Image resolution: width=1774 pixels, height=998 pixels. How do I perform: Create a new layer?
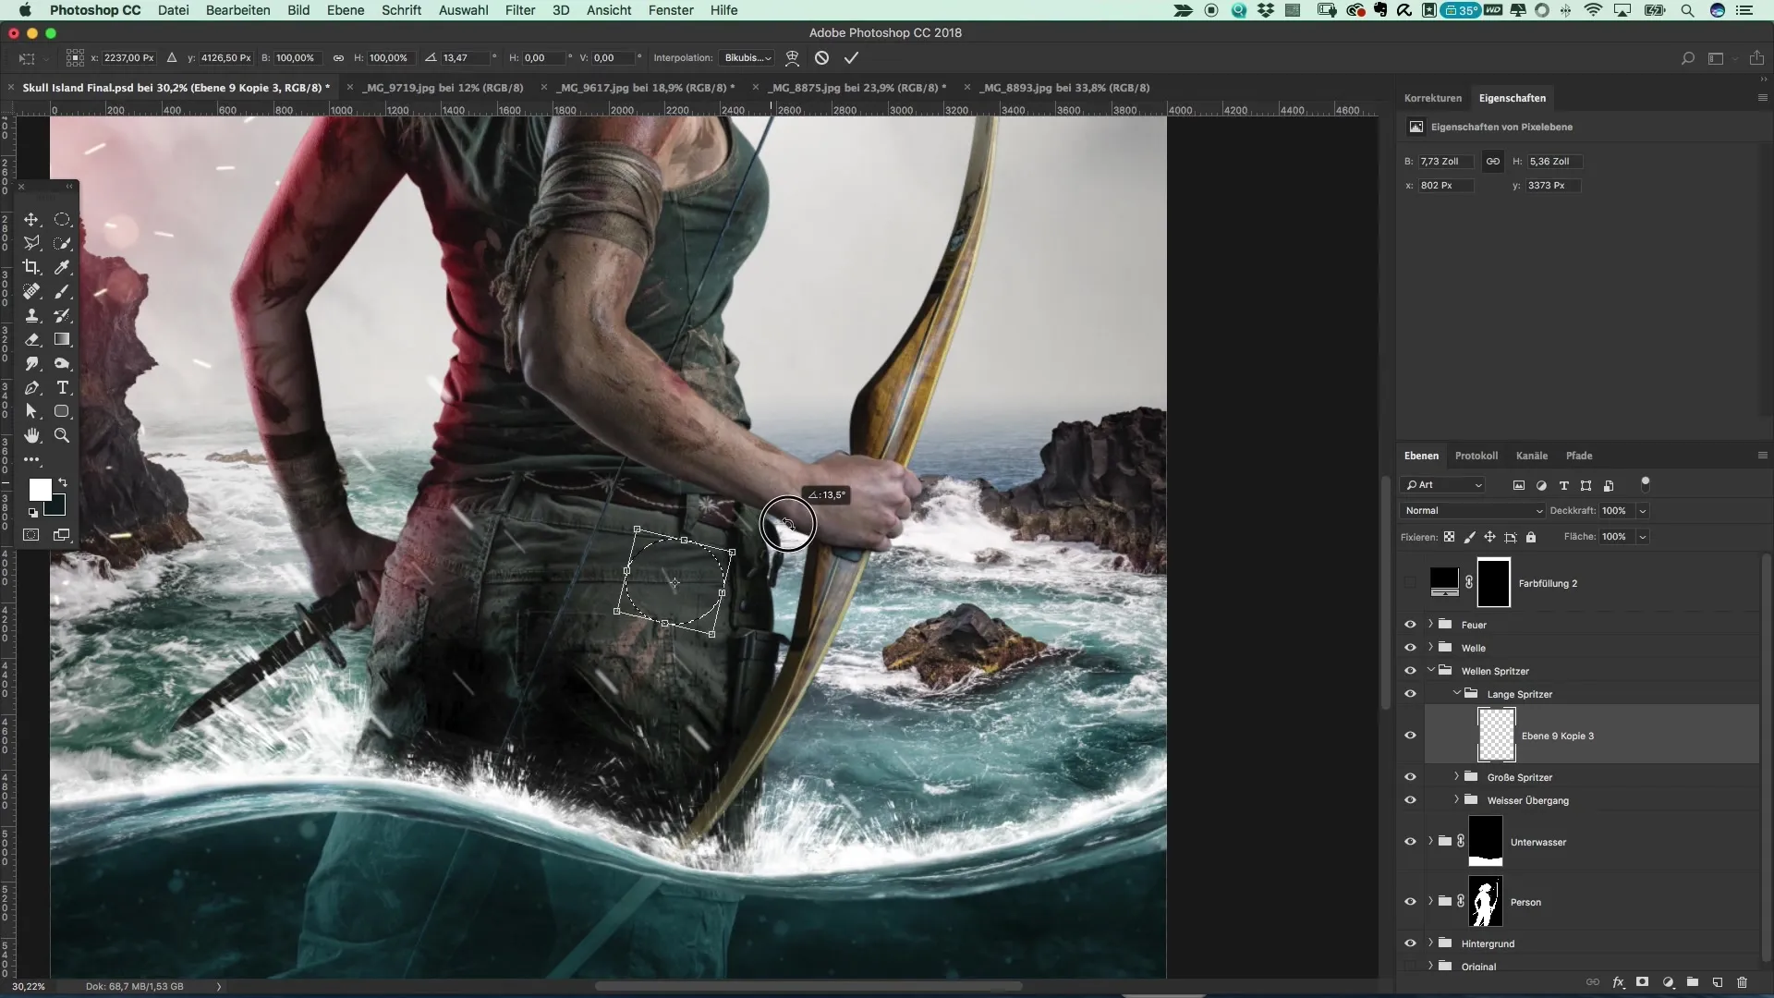point(1717,982)
